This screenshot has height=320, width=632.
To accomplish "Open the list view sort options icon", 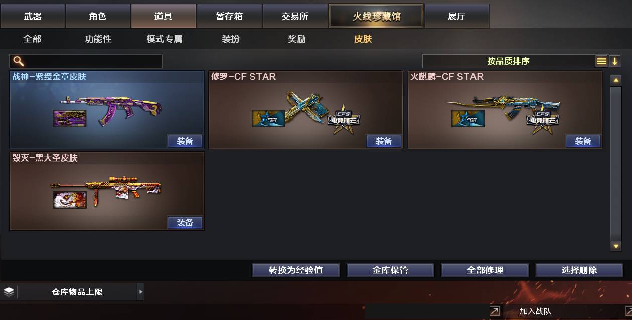I will point(601,61).
